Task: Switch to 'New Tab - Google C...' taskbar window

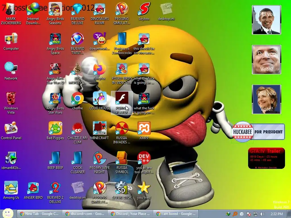Action: coord(39,214)
